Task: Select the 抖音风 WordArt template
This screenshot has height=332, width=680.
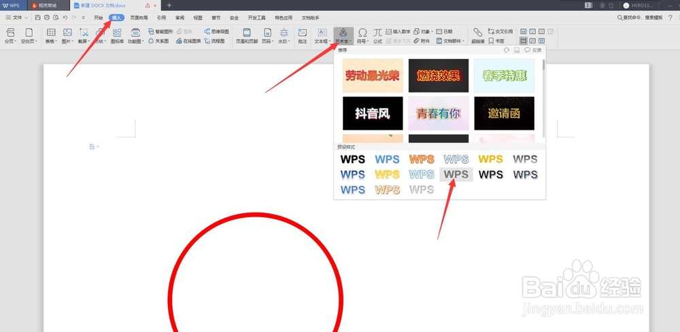Action: 373,113
